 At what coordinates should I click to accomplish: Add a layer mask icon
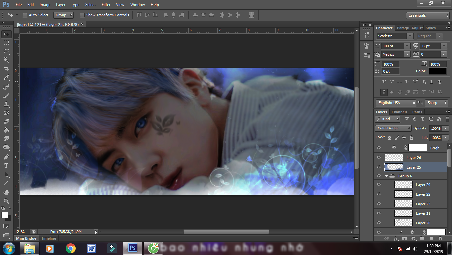[x=404, y=239]
